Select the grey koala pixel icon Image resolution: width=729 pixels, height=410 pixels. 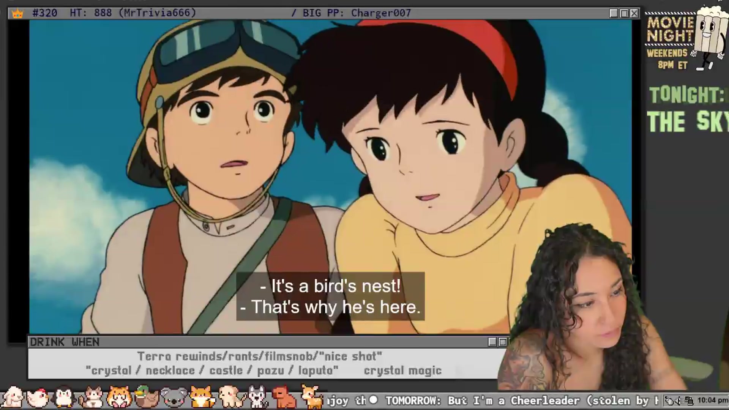(174, 397)
